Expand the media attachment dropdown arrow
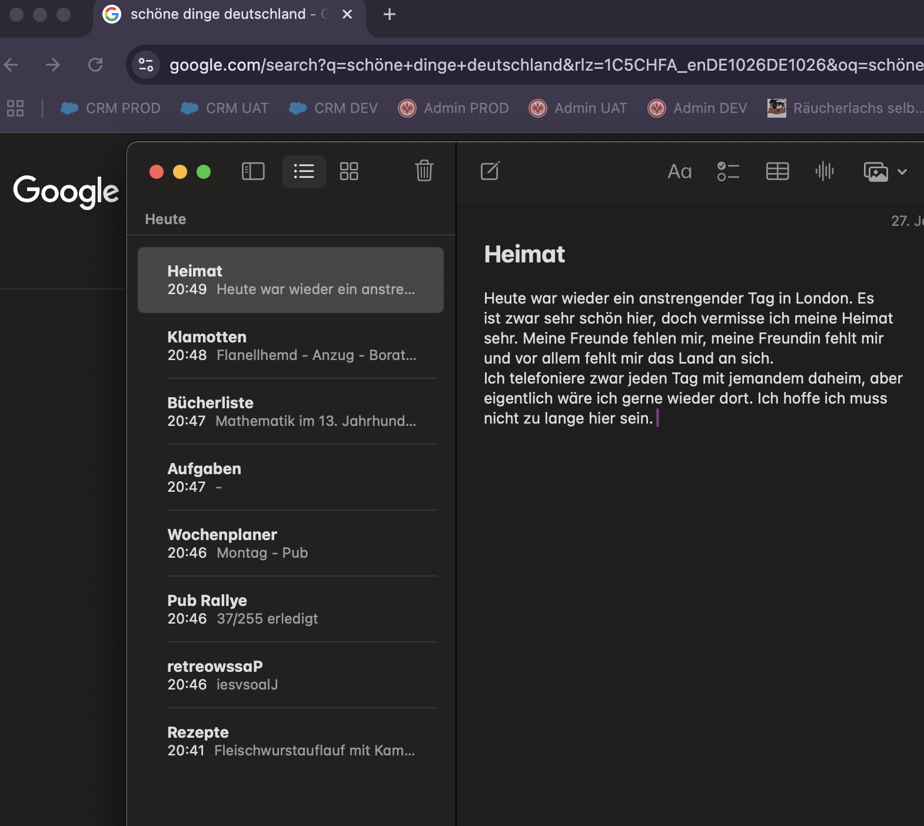924x826 pixels. [x=902, y=172]
